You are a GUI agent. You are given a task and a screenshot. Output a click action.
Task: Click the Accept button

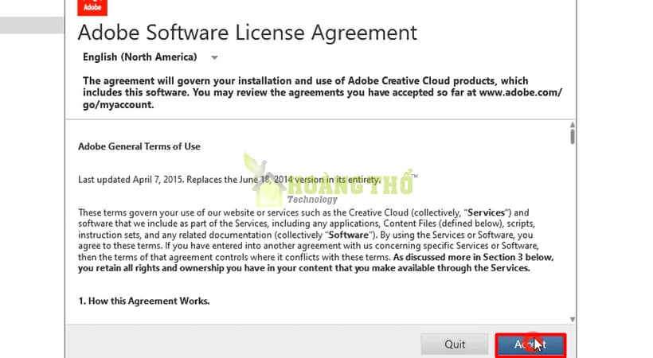530,344
